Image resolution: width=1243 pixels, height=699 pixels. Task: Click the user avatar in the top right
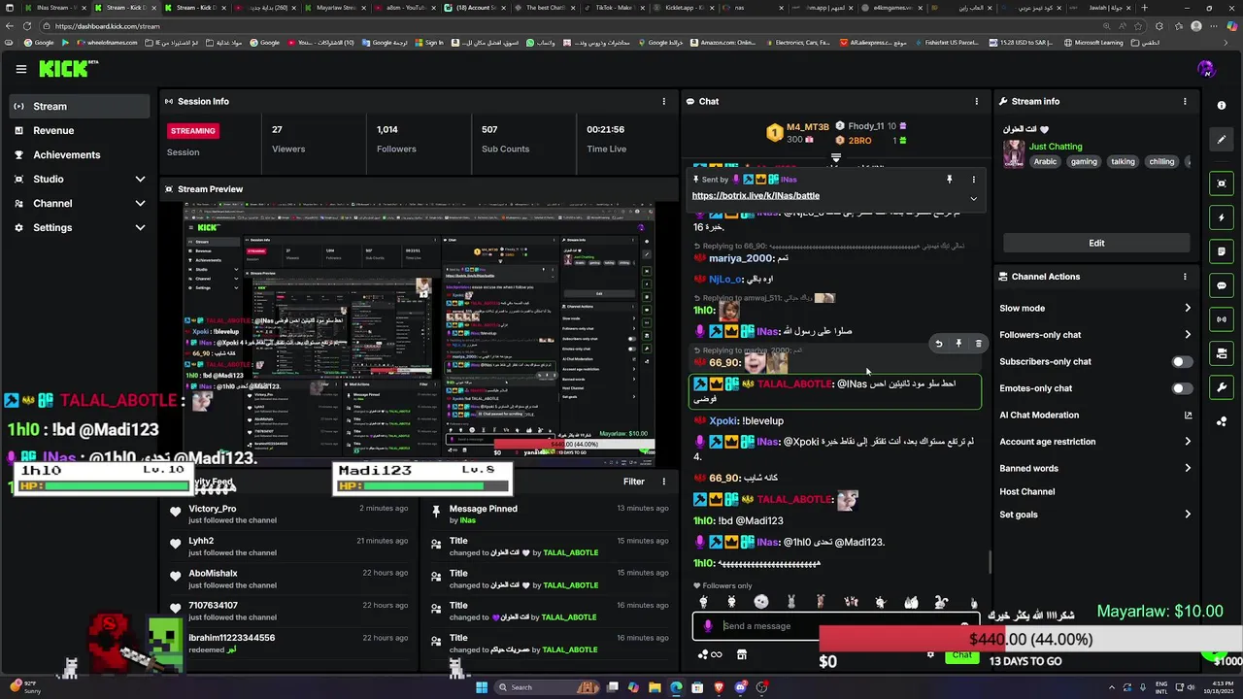(x=1206, y=69)
